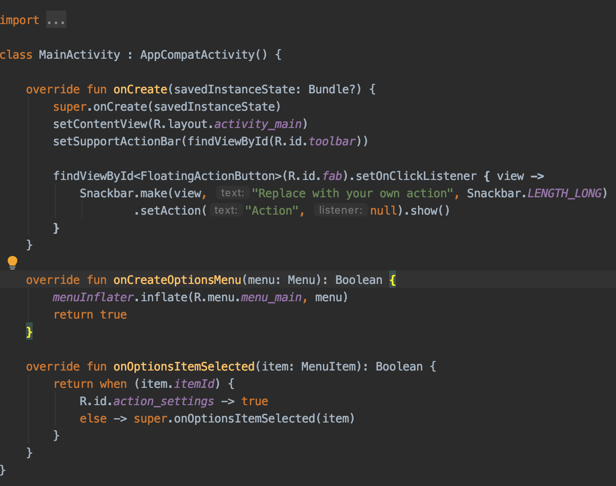The width and height of the screenshot is (616, 486).
Task: Click the onOptionsItemSelected function name
Action: (184, 366)
